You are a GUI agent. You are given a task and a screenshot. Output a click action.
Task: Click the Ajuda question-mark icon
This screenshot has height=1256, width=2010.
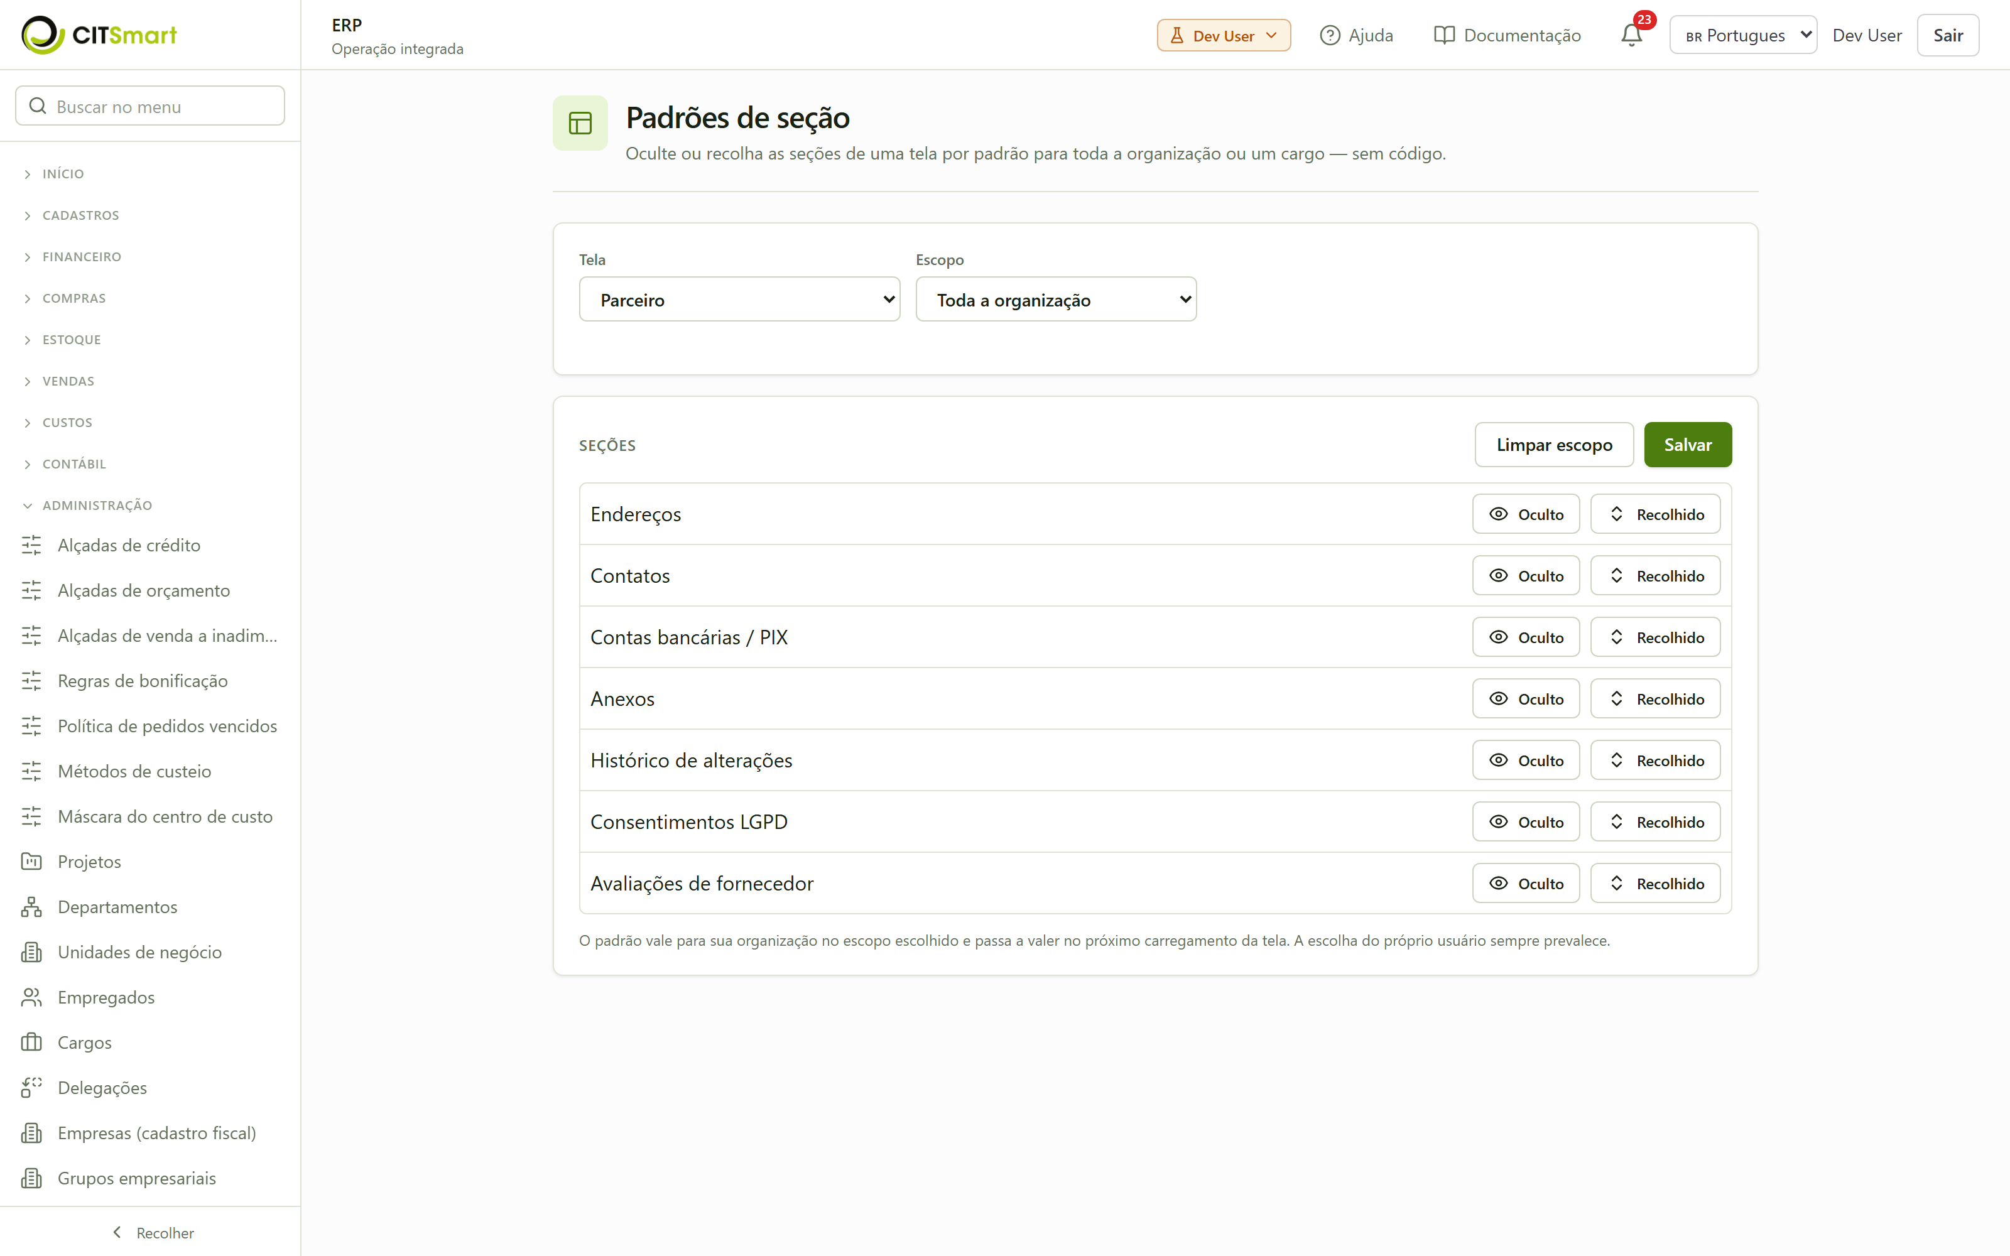[x=1330, y=35]
